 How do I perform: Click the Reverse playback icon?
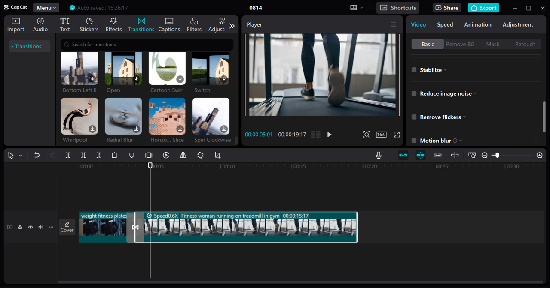pos(166,155)
